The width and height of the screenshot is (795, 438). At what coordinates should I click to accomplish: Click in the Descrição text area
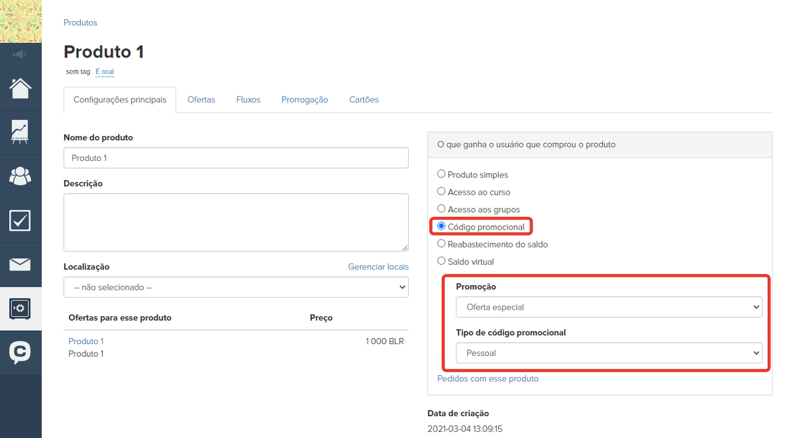(x=236, y=222)
